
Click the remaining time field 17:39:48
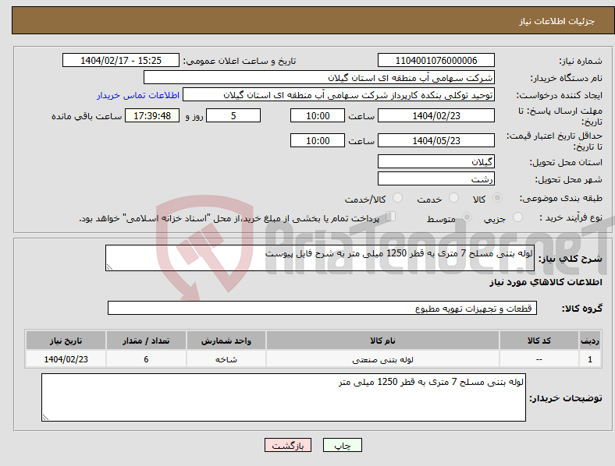pyautogui.click(x=152, y=115)
